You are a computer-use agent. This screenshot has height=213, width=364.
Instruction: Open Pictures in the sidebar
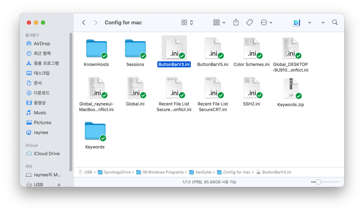tap(38, 122)
